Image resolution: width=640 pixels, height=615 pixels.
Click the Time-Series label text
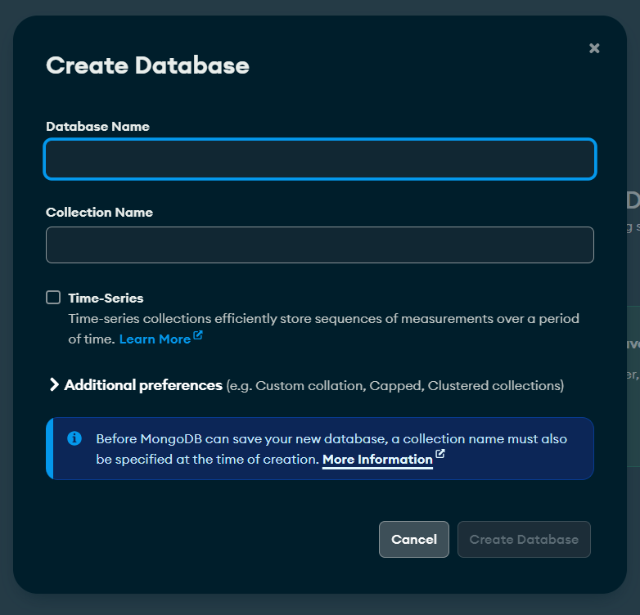(106, 299)
